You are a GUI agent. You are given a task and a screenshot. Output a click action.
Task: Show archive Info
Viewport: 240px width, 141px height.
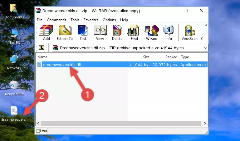coord(169,32)
